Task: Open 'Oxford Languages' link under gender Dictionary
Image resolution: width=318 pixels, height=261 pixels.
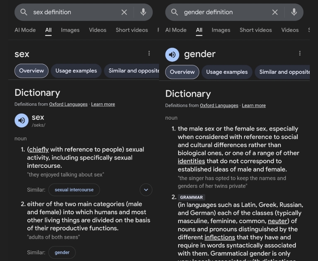Action: click(x=219, y=106)
